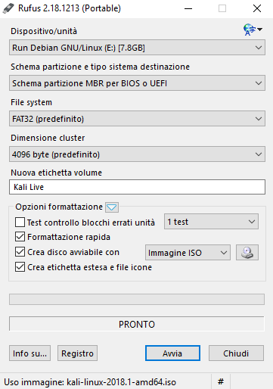The width and height of the screenshot is (273, 389).
Task: Open the Dimensione cluster 4096 byte dropdown
Action: [x=137, y=154]
